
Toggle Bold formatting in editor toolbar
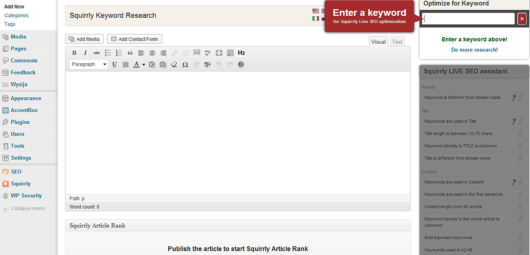point(75,53)
